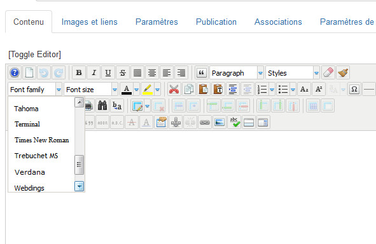The width and height of the screenshot is (376, 244).
Task: Click the new document icon
Action: coord(29,72)
